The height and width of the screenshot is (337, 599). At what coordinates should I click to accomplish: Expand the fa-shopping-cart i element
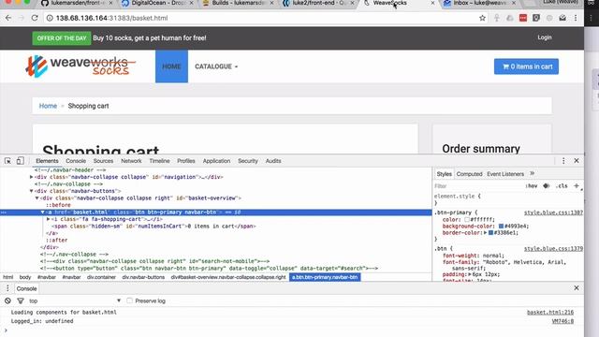(x=48, y=219)
